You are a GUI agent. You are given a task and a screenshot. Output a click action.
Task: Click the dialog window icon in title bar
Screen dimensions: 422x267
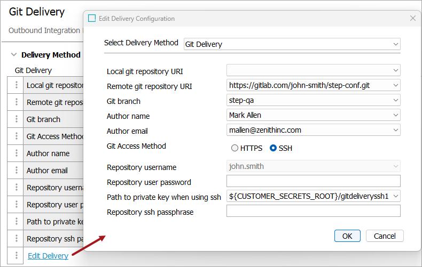point(92,19)
